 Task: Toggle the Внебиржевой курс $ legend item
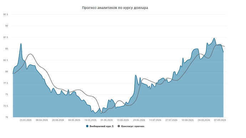click(x=100, y=126)
